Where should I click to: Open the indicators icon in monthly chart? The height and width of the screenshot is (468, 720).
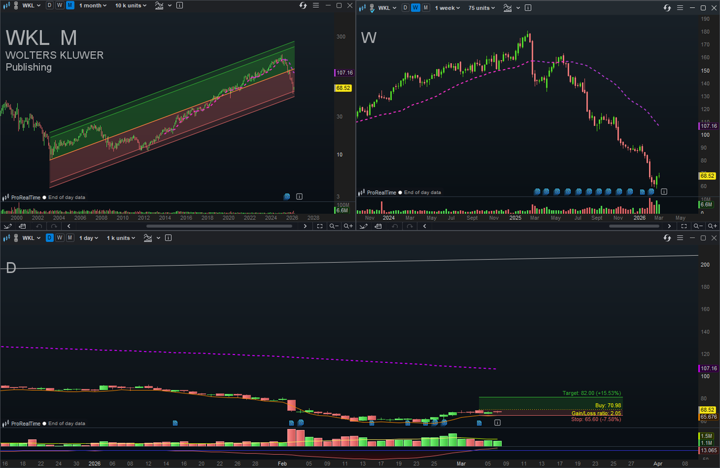pos(159,5)
